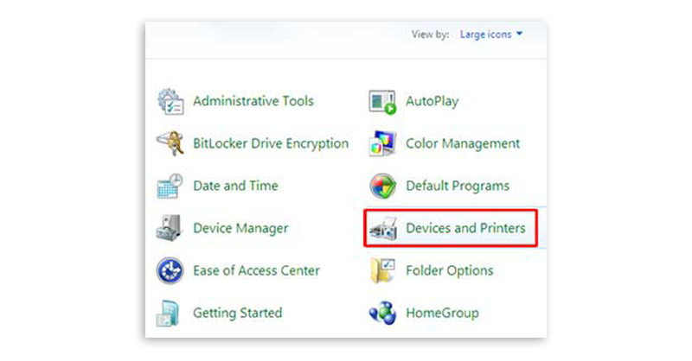Open the View by Large icons dropdown
Screen dimensions: 692x361
[490, 35]
